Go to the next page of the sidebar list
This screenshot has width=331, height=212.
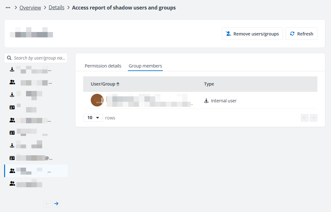pyautogui.click(x=56, y=203)
